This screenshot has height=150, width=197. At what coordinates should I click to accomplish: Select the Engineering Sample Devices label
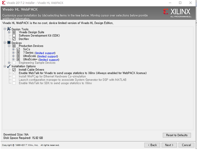pyautogui.click(x=37, y=63)
